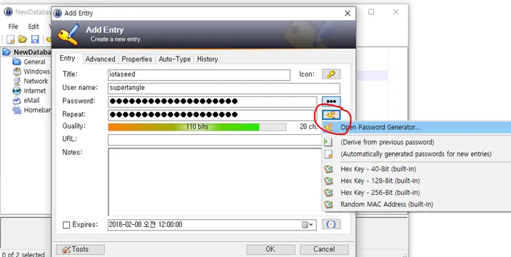The width and height of the screenshot is (511, 257).
Task: Click New database toolbar icon in main window
Action: 11,39
